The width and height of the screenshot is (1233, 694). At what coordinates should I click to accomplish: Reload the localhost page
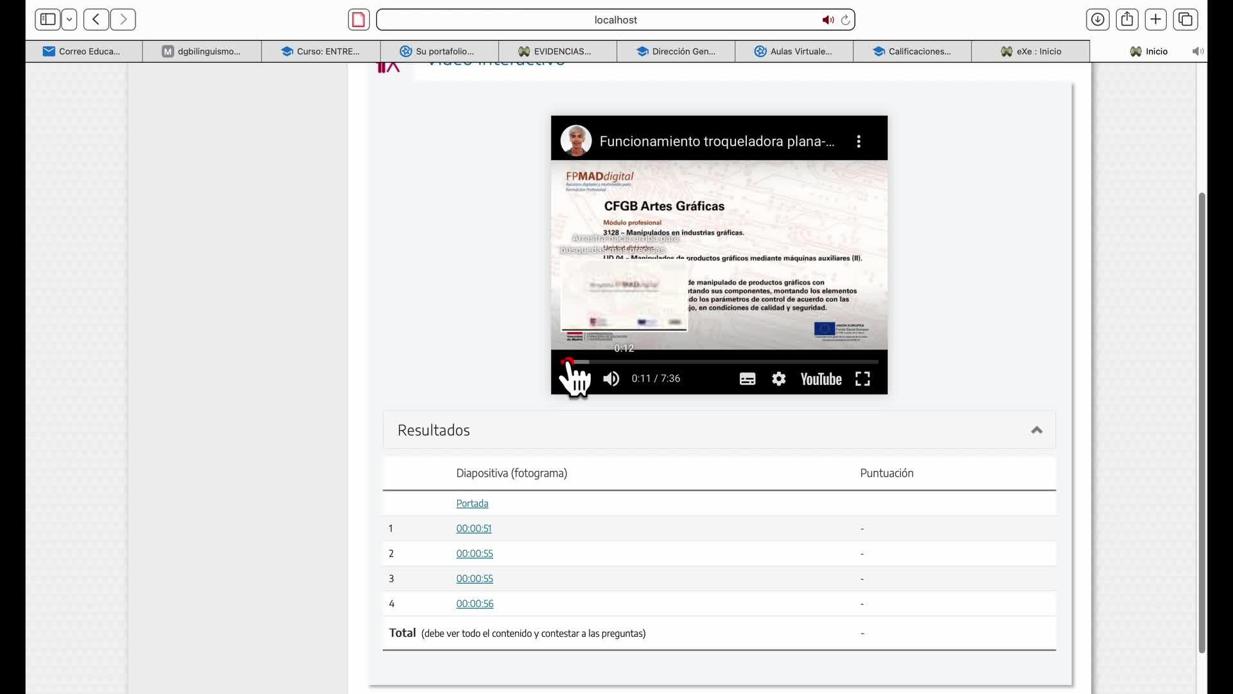pos(845,20)
